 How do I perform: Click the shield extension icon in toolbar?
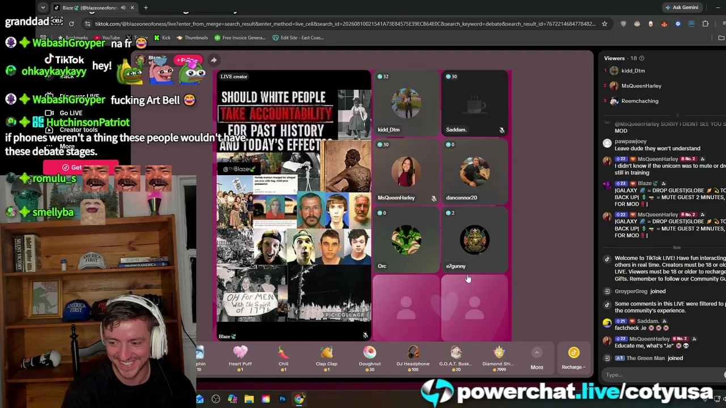point(623,24)
